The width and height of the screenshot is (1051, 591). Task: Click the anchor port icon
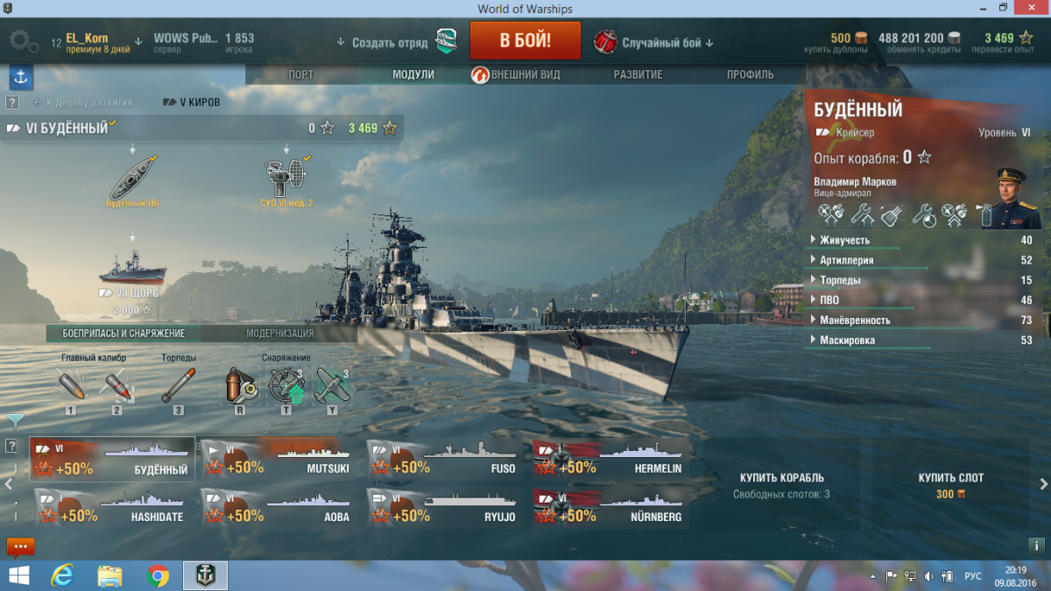tap(21, 77)
